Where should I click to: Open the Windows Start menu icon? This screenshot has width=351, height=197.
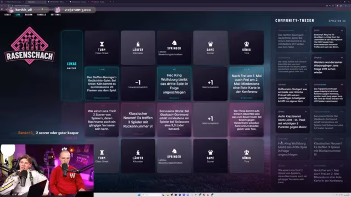coord(139,195)
